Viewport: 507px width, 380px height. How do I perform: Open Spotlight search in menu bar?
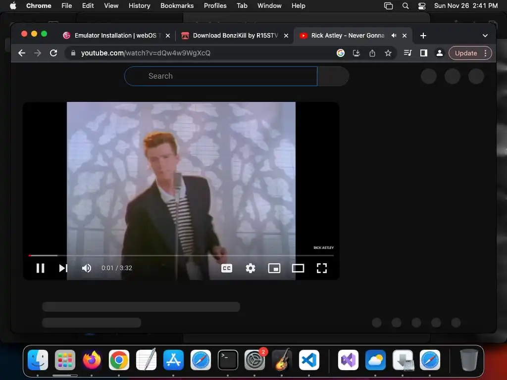point(406,5)
